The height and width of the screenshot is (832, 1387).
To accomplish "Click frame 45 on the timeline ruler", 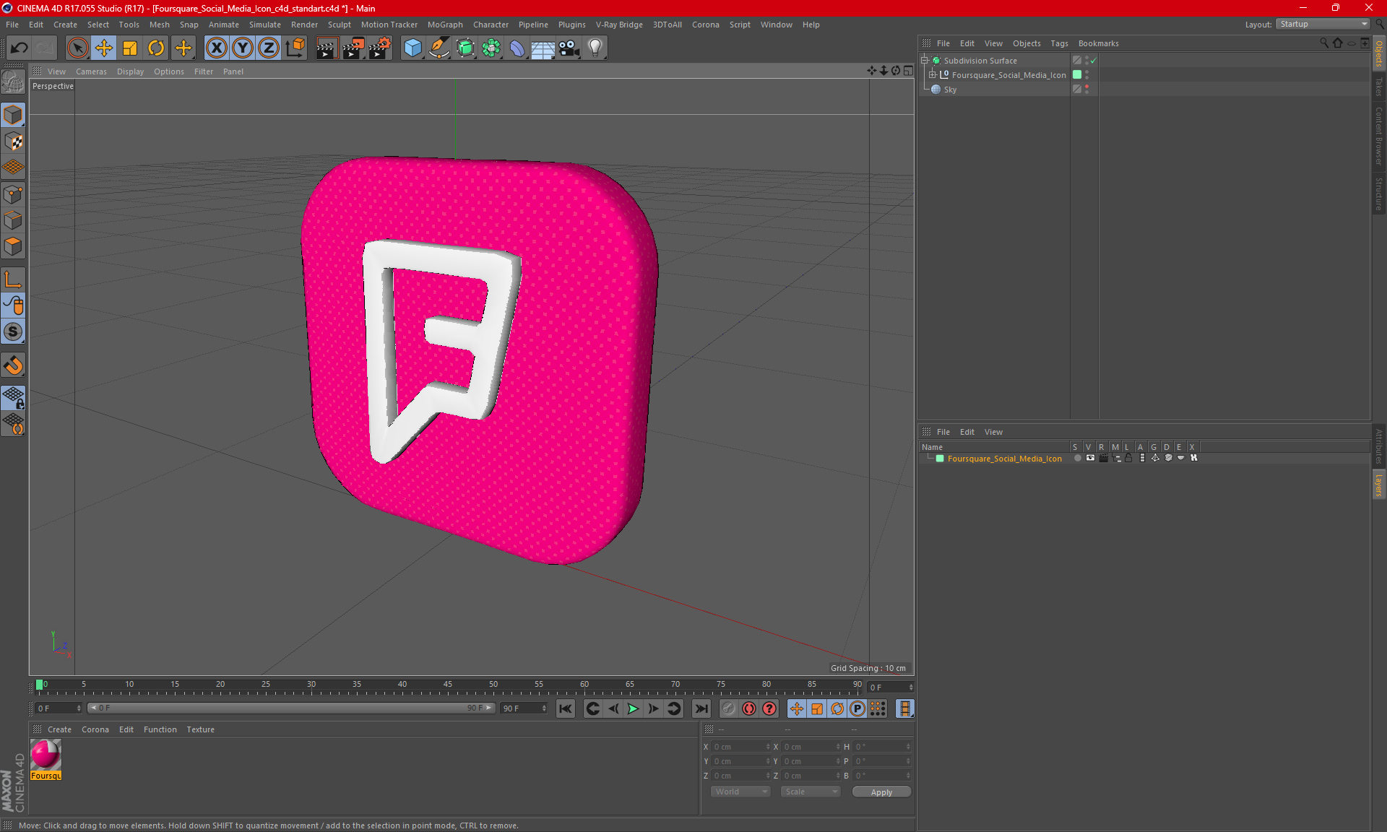I will pyautogui.click(x=448, y=685).
